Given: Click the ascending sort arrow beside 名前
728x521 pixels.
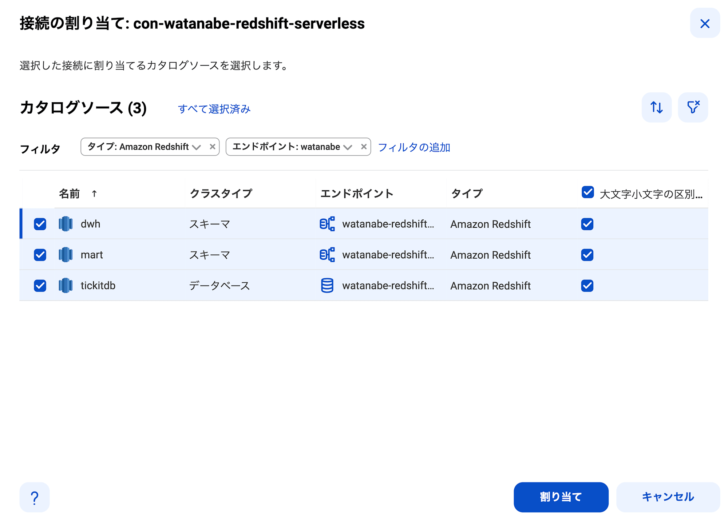Looking at the screenshot, I should [x=94, y=194].
